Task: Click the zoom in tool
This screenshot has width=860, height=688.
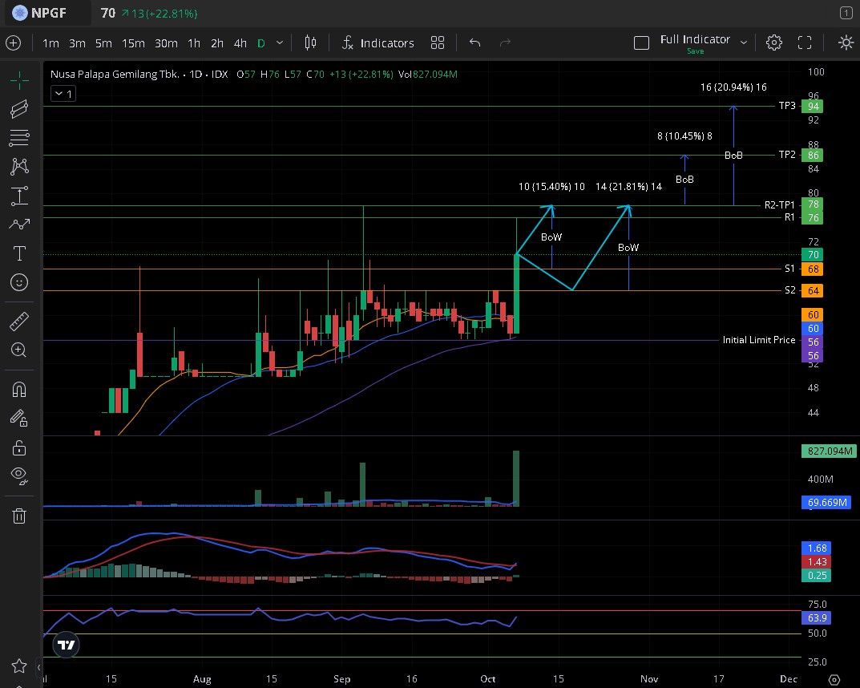Action: (x=19, y=350)
